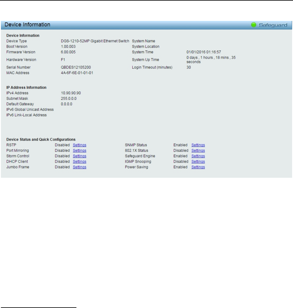Open DHCP Client Settings link
The height and width of the screenshot is (308, 293).
pyautogui.click(x=79, y=161)
